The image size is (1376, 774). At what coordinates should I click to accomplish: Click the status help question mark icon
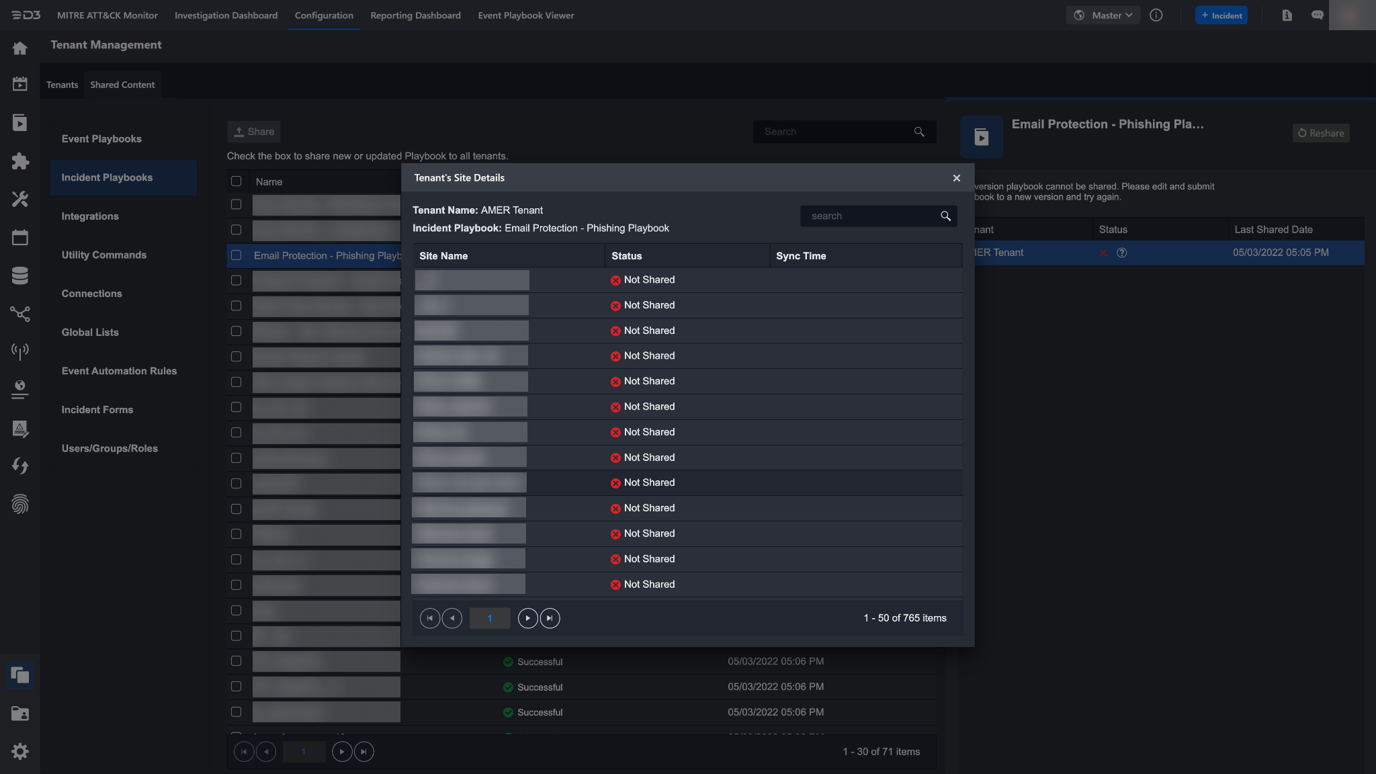click(x=1121, y=253)
